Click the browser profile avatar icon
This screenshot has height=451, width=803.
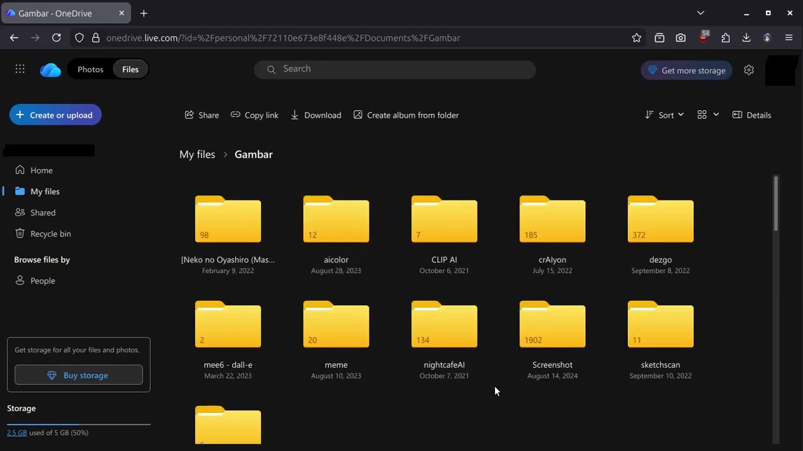pos(767,38)
